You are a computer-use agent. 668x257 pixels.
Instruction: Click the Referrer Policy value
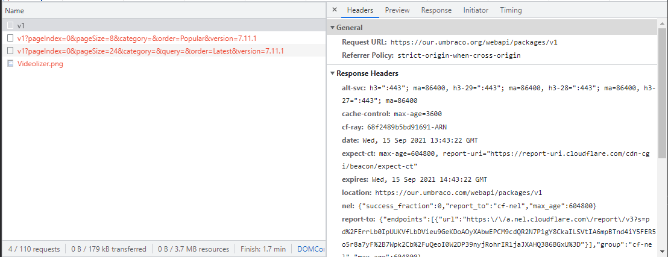459,55
